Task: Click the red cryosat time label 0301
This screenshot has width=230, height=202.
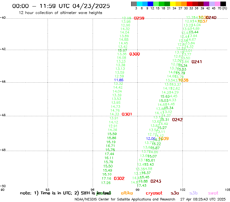Action: tap(127, 114)
